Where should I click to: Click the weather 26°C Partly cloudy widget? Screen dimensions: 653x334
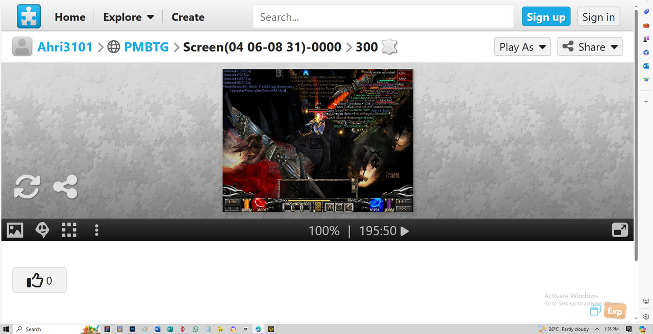click(563, 329)
